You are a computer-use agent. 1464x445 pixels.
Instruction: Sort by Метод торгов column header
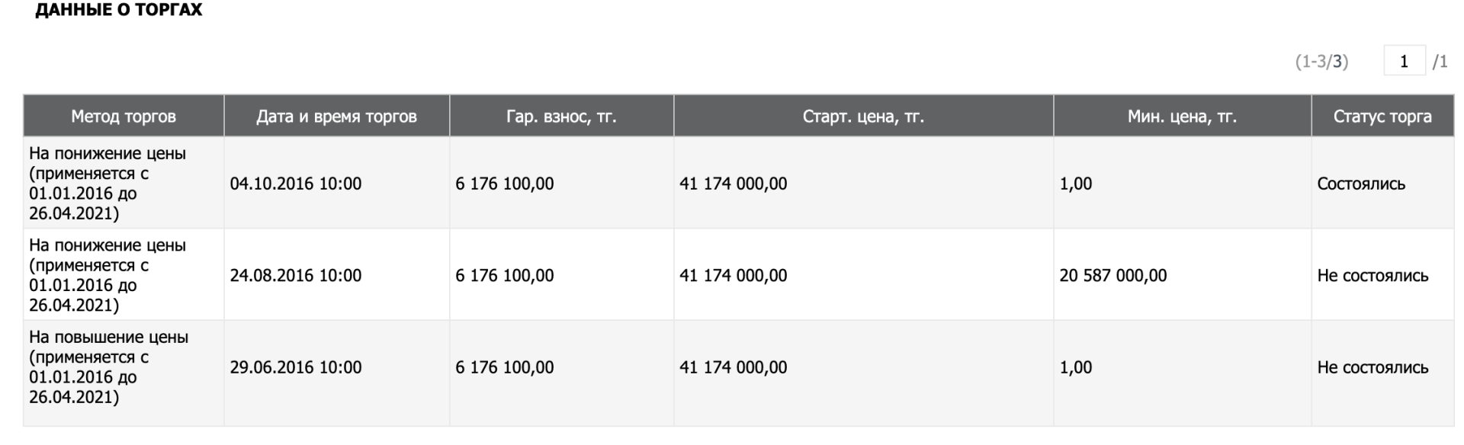click(124, 117)
